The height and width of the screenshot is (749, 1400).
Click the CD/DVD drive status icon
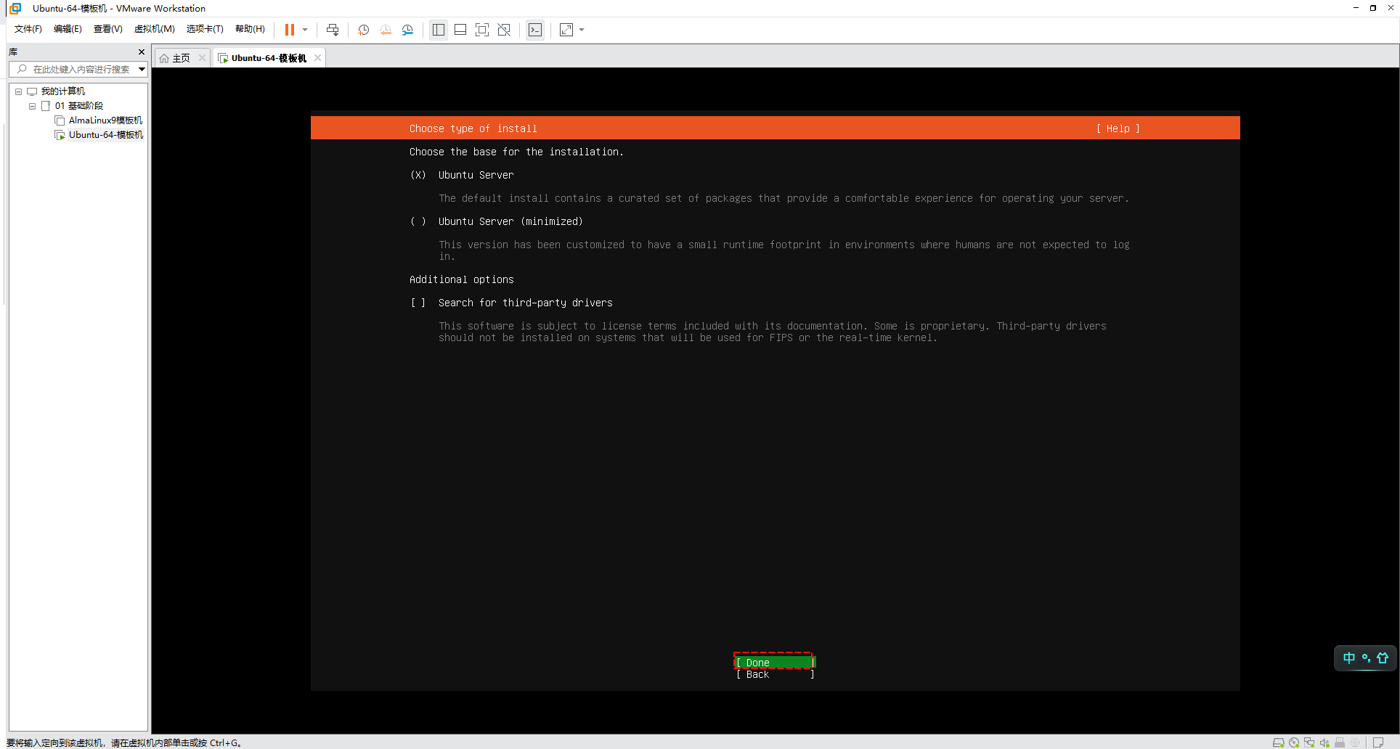pos(1294,742)
